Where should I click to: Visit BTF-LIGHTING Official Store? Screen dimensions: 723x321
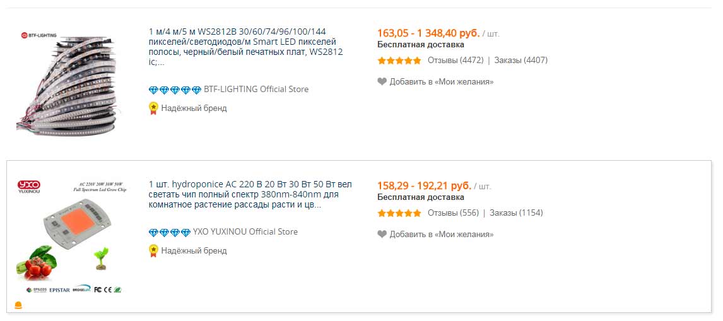[x=256, y=90]
